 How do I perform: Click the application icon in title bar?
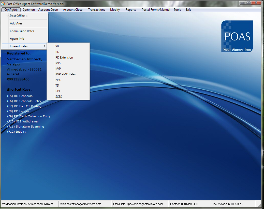pos(3,4)
